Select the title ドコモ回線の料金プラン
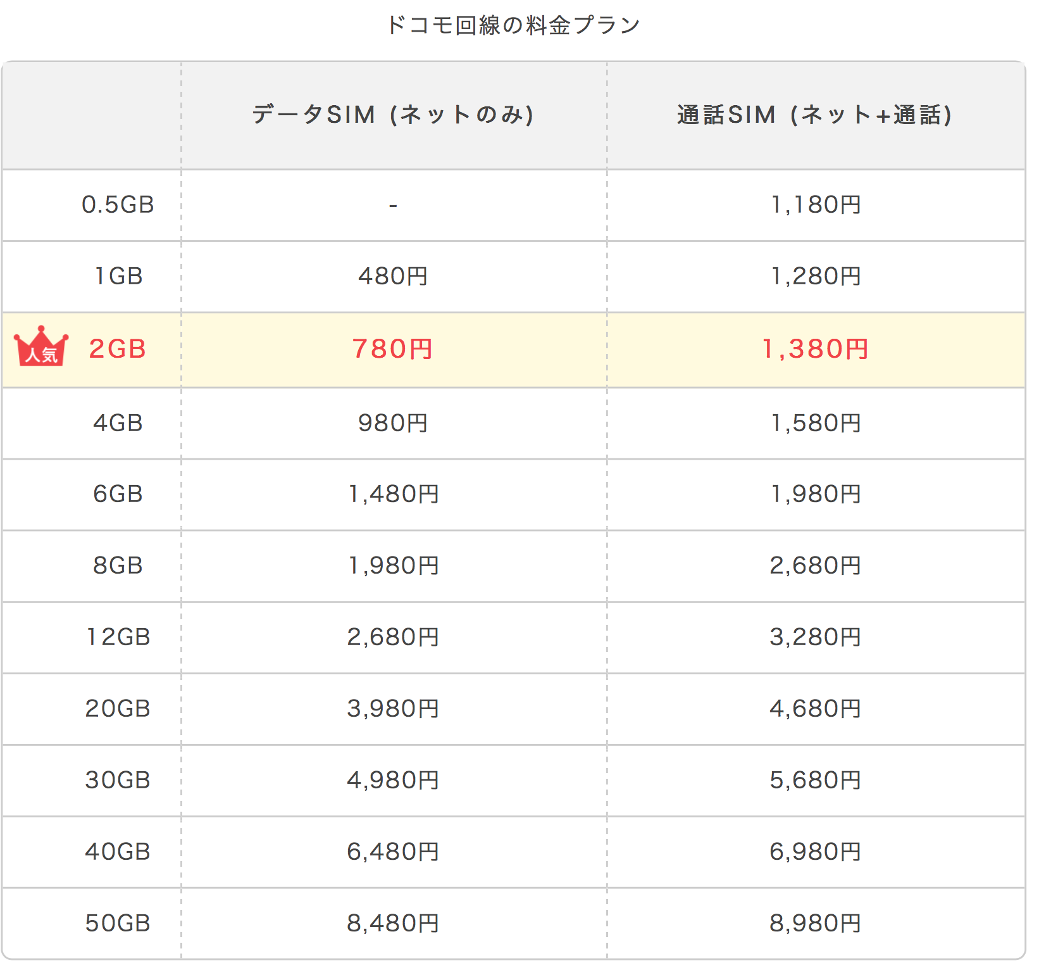This screenshot has height=970, width=1039. pos(513,25)
